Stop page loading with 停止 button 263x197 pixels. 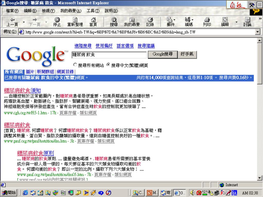pos(57,22)
